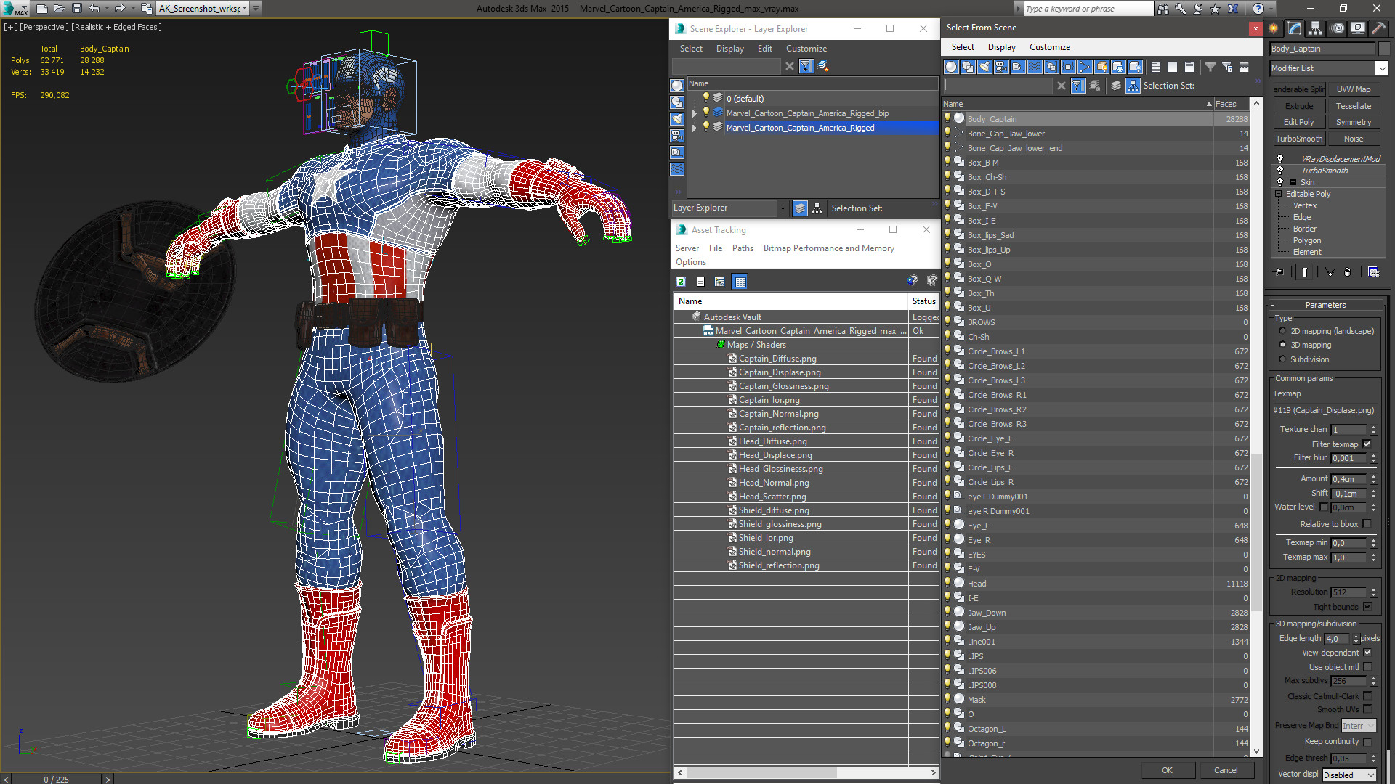Open Customize menu in Select From Scene
Viewport: 1395px width, 784px height.
1049,47
